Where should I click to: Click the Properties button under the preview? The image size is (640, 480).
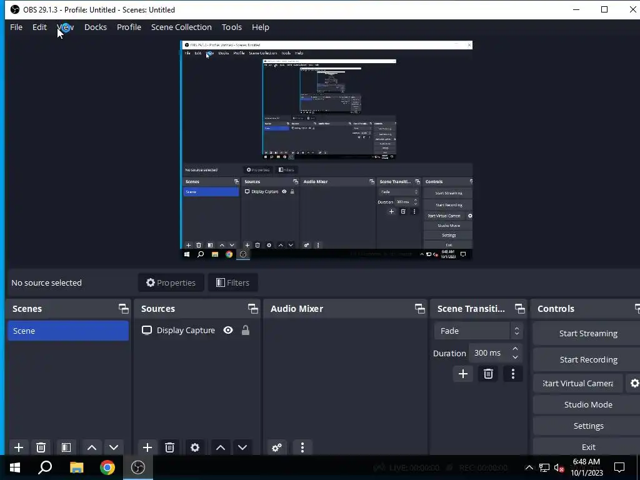(171, 282)
